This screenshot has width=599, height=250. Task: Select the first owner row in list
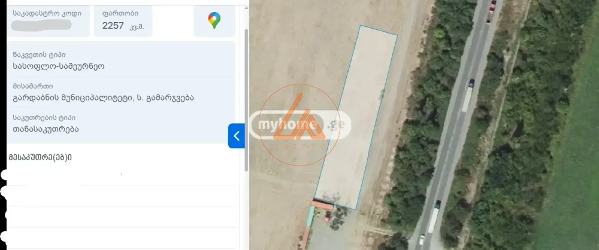(120, 175)
